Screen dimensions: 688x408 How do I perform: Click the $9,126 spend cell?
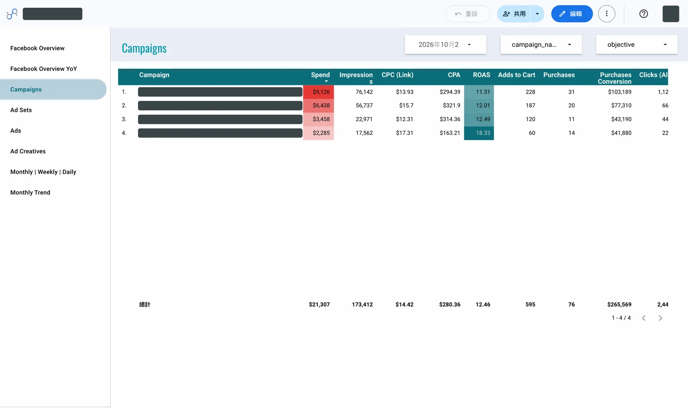tap(319, 92)
